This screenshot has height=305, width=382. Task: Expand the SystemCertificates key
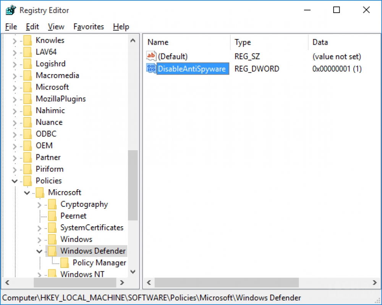coord(39,228)
